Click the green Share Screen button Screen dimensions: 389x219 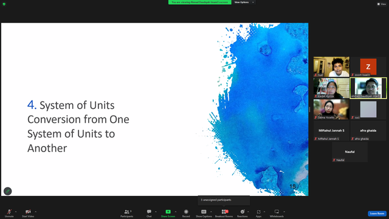(x=168, y=213)
